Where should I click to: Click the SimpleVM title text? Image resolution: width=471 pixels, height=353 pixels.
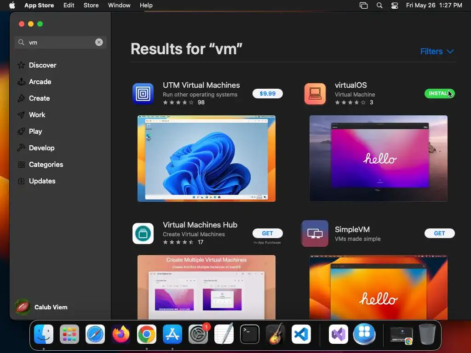352,230
